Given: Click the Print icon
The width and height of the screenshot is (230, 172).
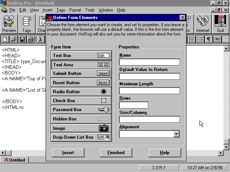Looking at the screenshot, I should pos(31,39).
